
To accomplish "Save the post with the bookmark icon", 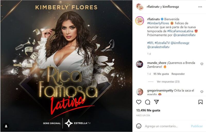I will click(200, 102).
